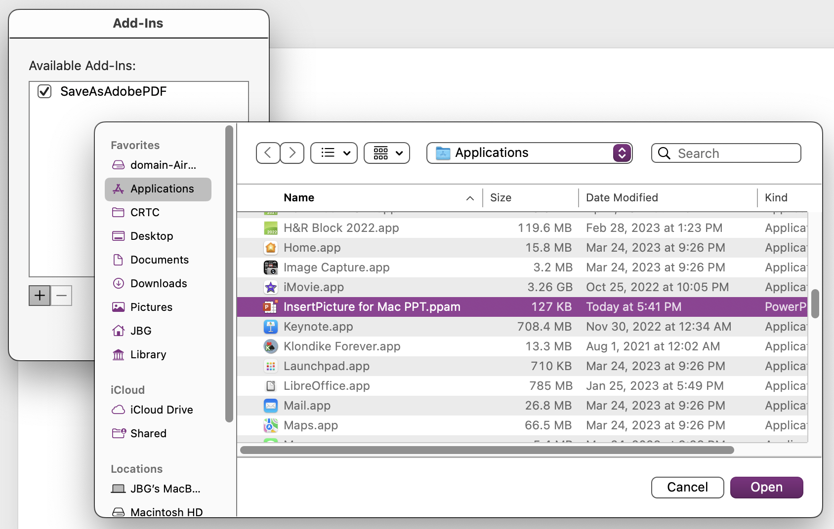The height and width of the screenshot is (529, 834).
Task: Click the Cancel button
Action: pyautogui.click(x=687, y=488)
